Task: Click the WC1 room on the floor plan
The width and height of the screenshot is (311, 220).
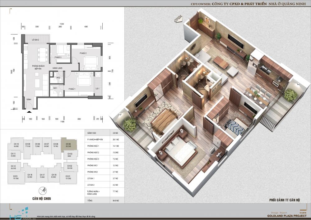Action: click(x=55, y=88)
